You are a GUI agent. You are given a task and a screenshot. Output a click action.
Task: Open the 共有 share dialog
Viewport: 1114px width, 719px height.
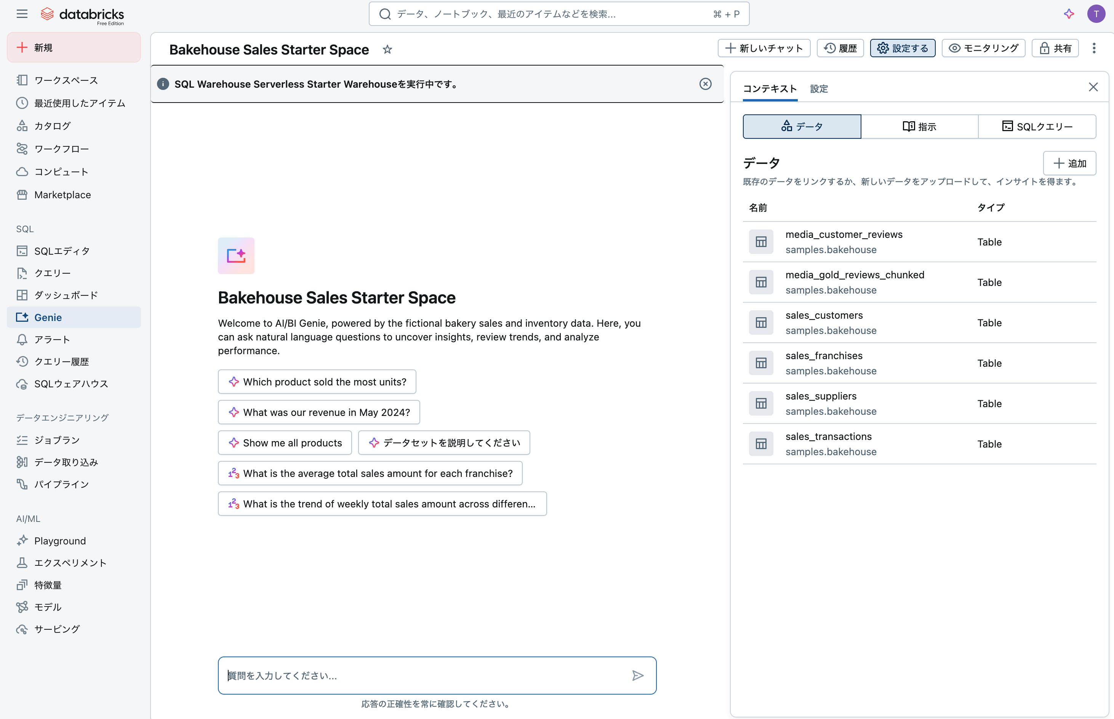click(x=1055, y=48)
